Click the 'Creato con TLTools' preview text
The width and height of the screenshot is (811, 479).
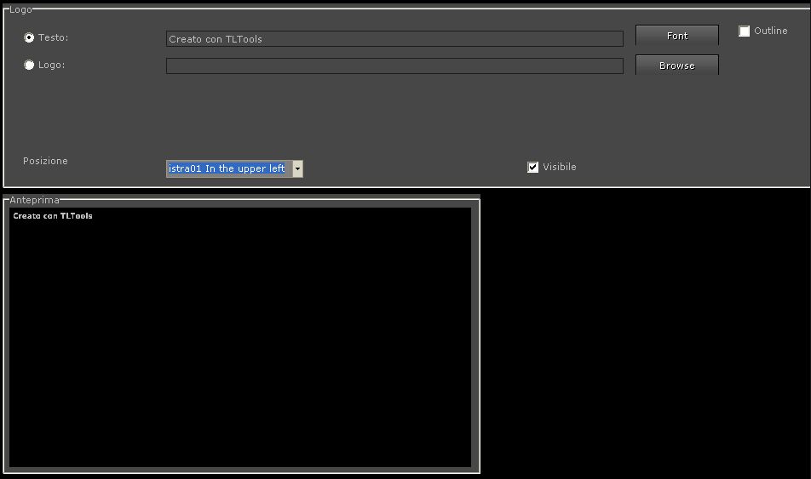coord(53,216)
